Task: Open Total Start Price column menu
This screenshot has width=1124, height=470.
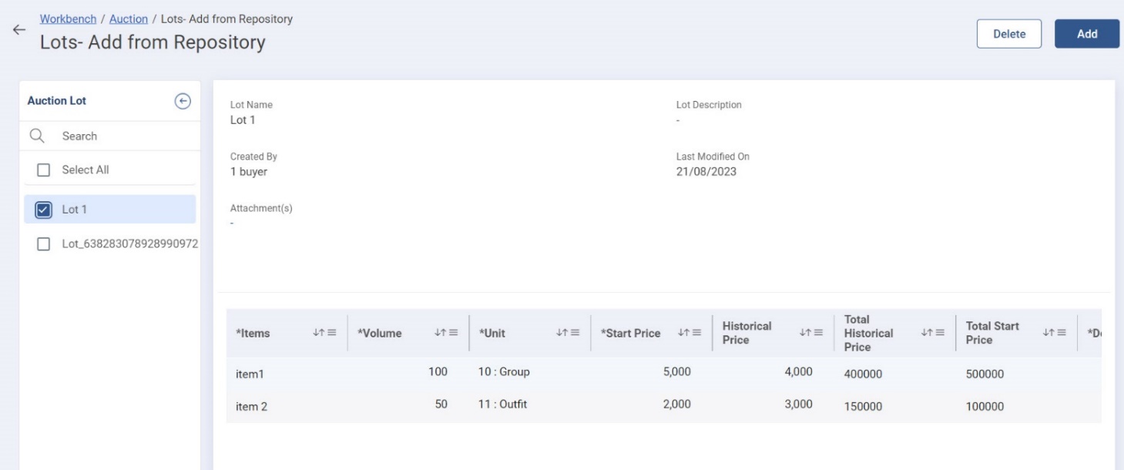Action: tap(1057, 333)
